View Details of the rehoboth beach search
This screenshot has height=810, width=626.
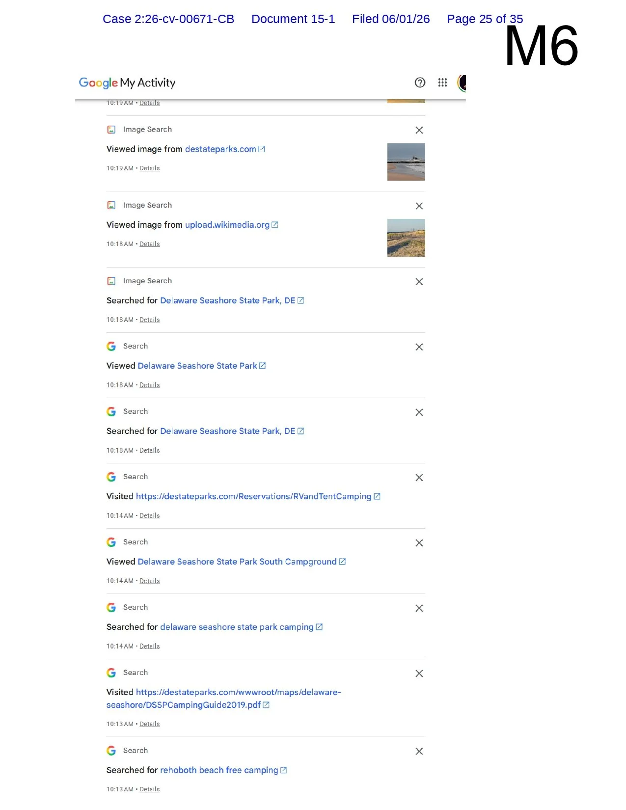(150, 789)
